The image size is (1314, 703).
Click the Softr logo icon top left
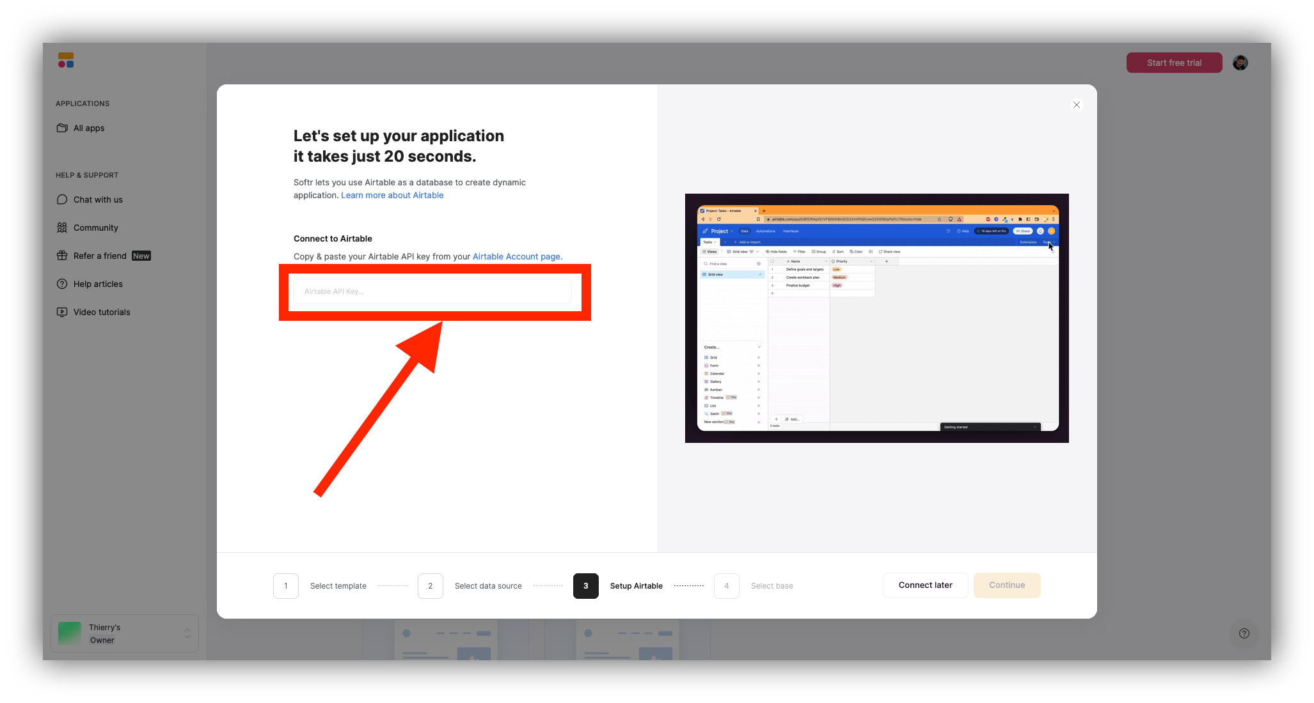[x=66, y=61]
